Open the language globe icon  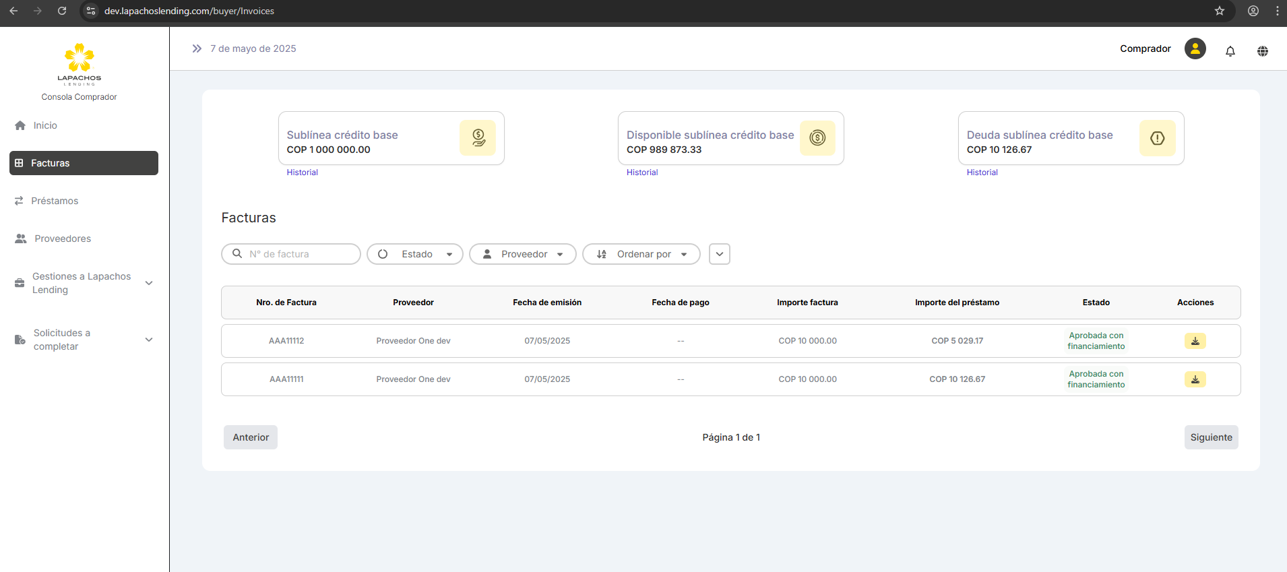pos(1262,51)
